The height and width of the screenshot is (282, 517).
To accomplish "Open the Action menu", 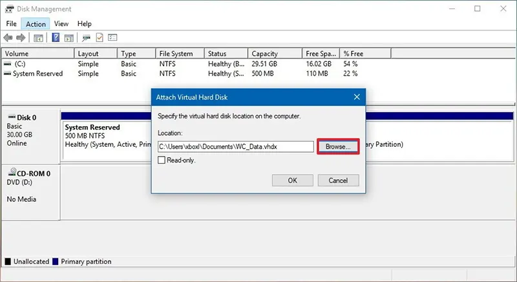I will (x=36, y=24).
